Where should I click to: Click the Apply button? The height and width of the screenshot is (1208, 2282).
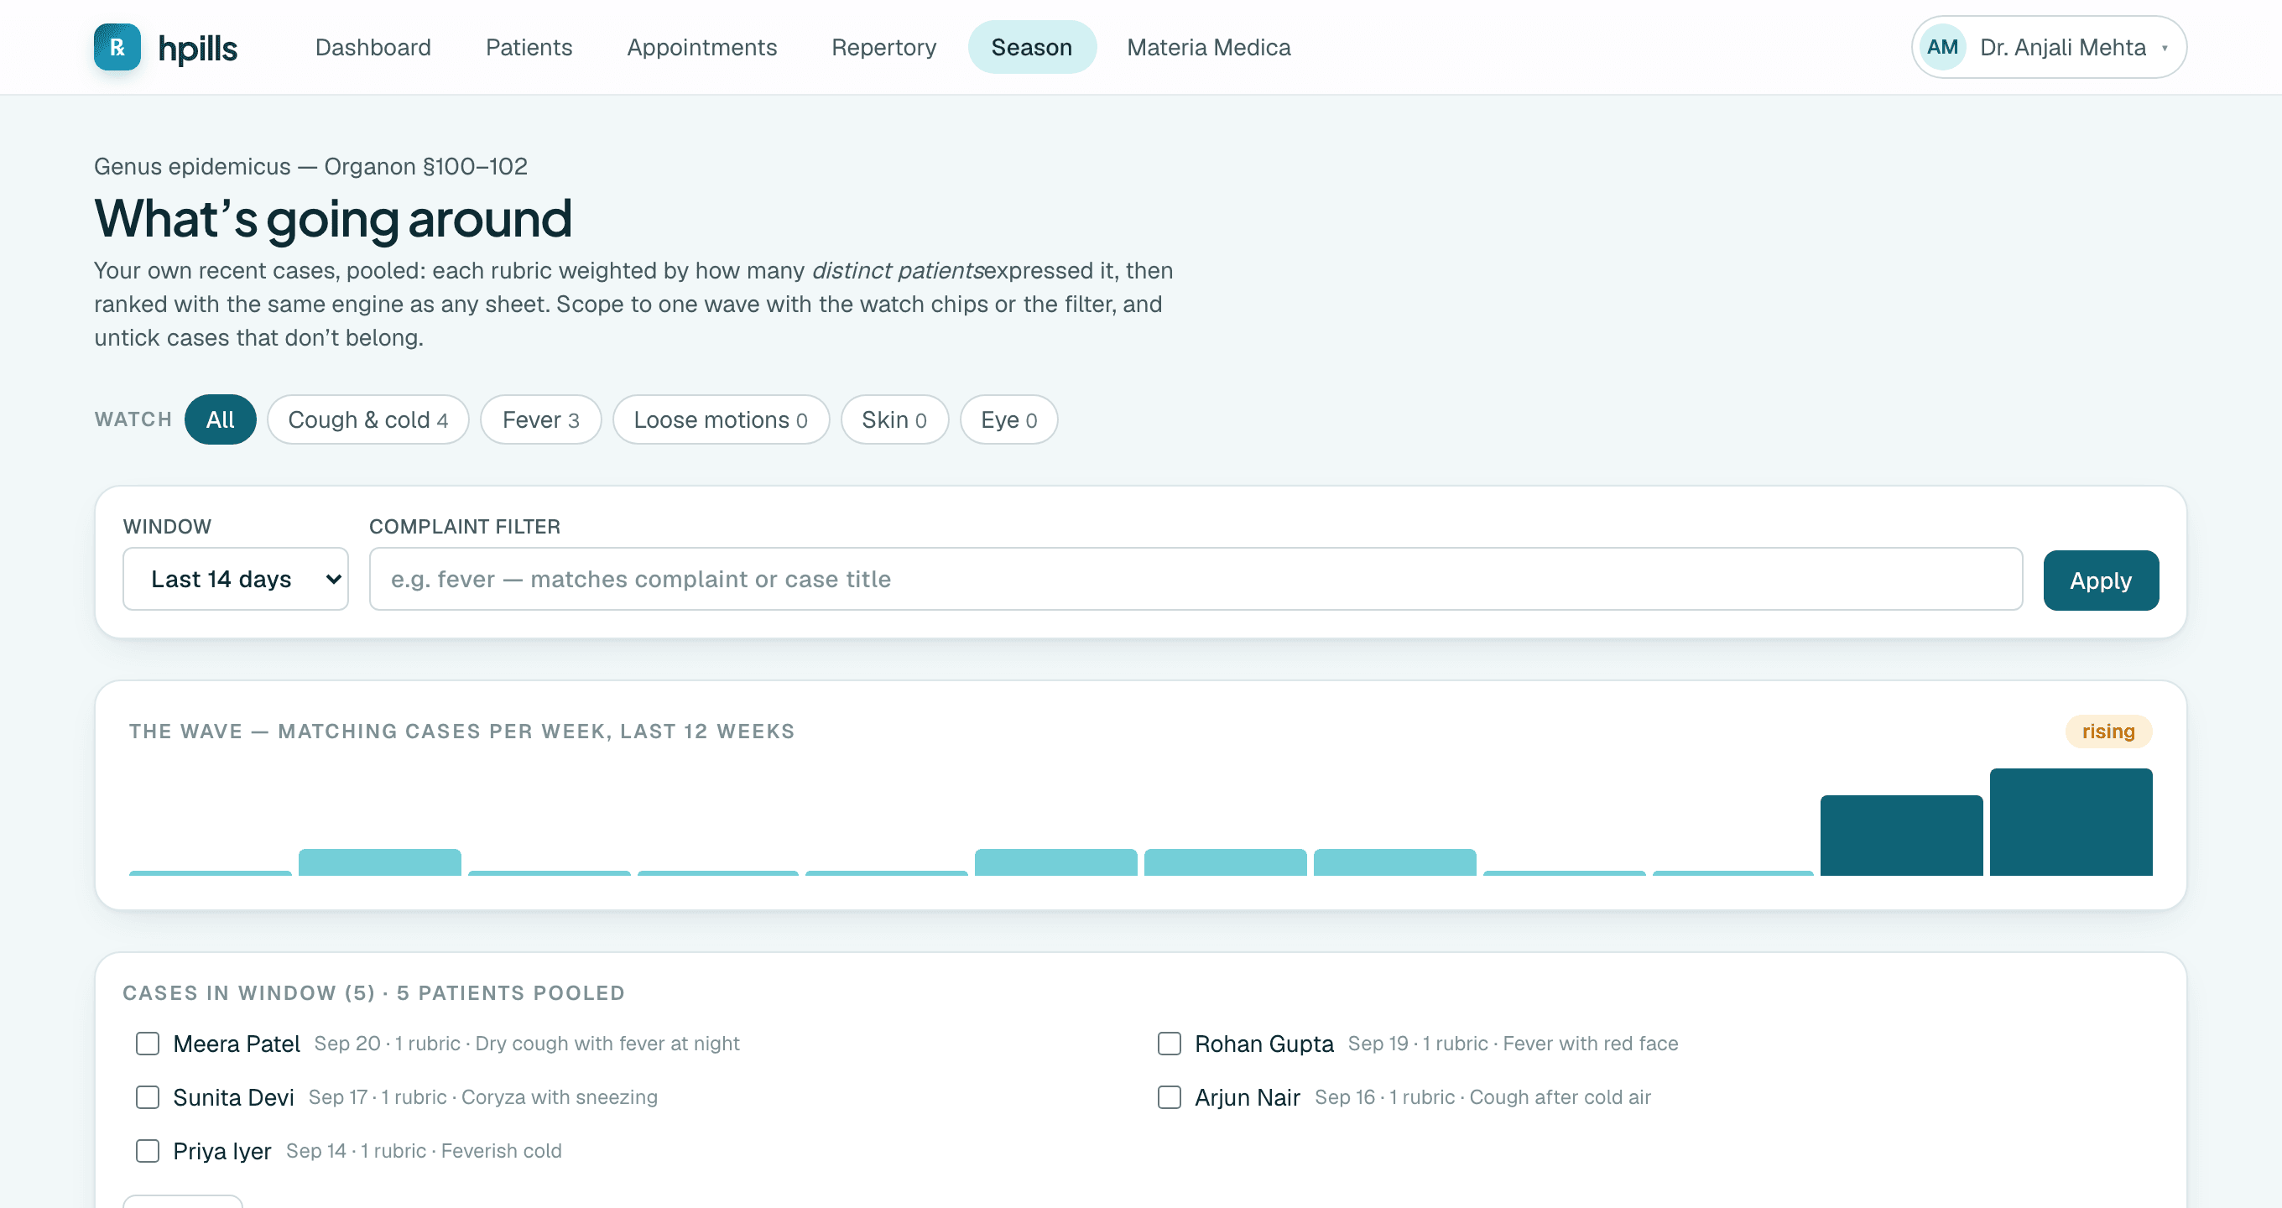[x=2101, y=581]
